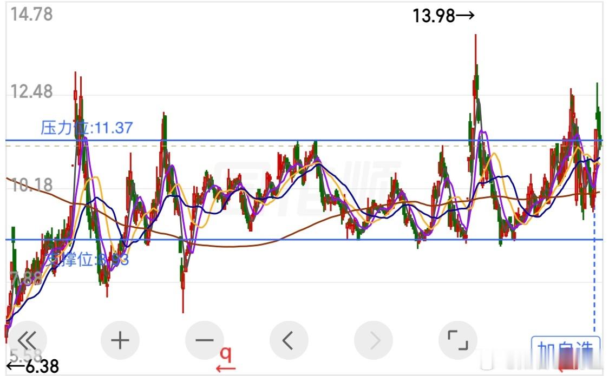Tap the 加自选 add-to-watchlist button
The image size is (609, 376).
[x=566, y=351]
